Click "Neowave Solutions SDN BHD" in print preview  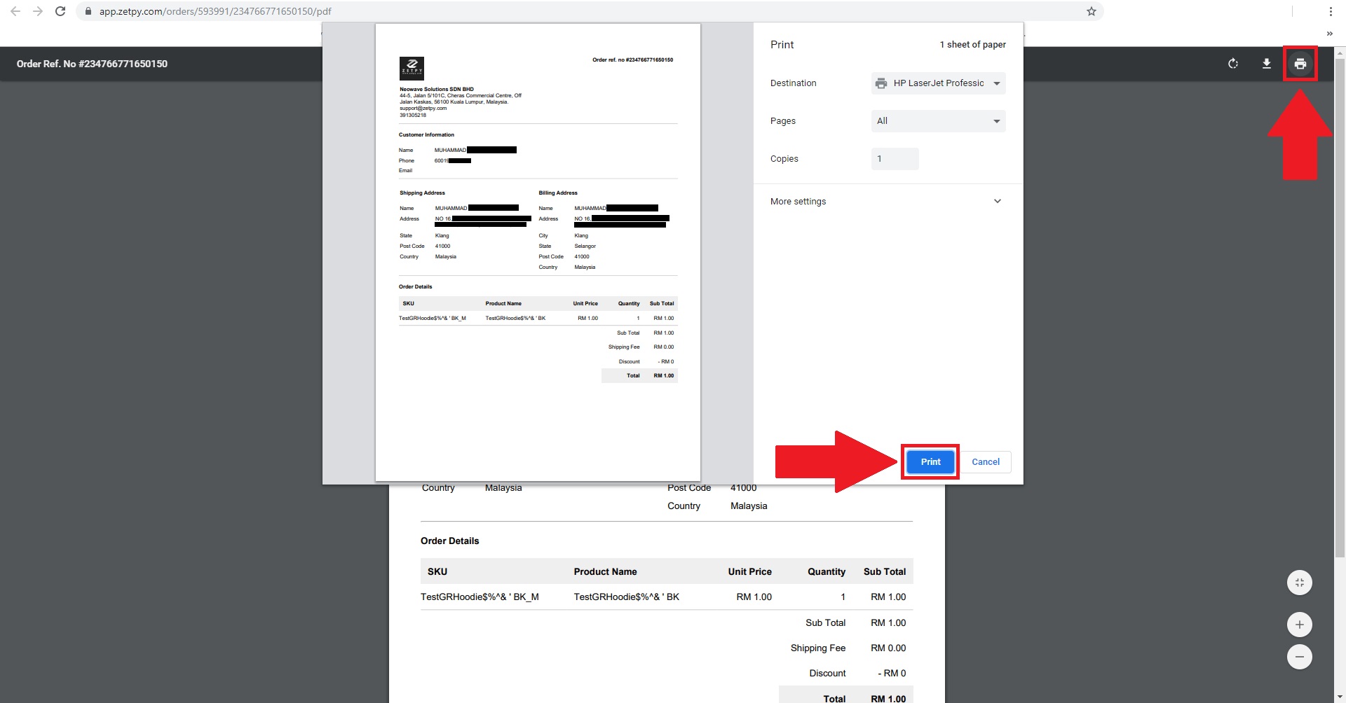click(x=437, y=90)
